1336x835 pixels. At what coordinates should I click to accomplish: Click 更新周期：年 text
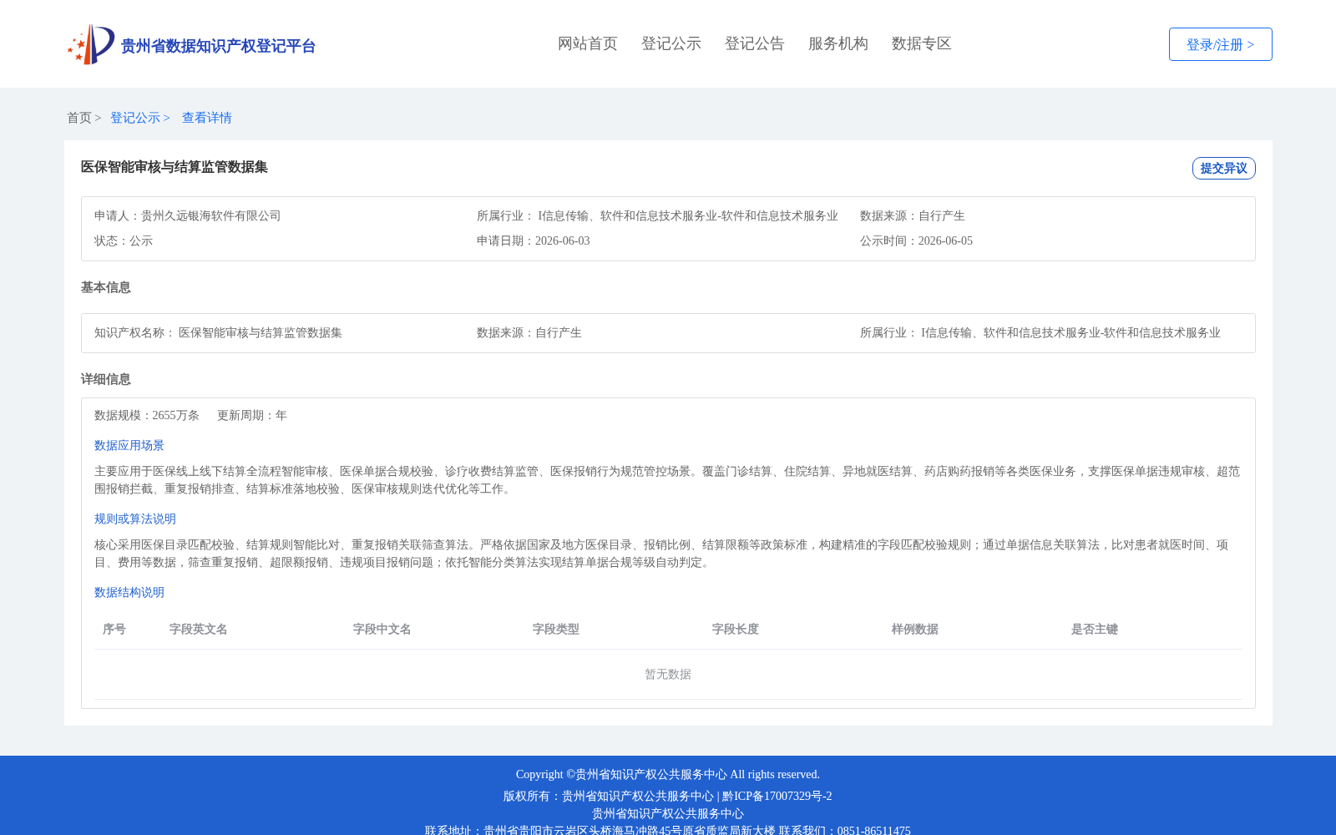(x=252, y=415)
